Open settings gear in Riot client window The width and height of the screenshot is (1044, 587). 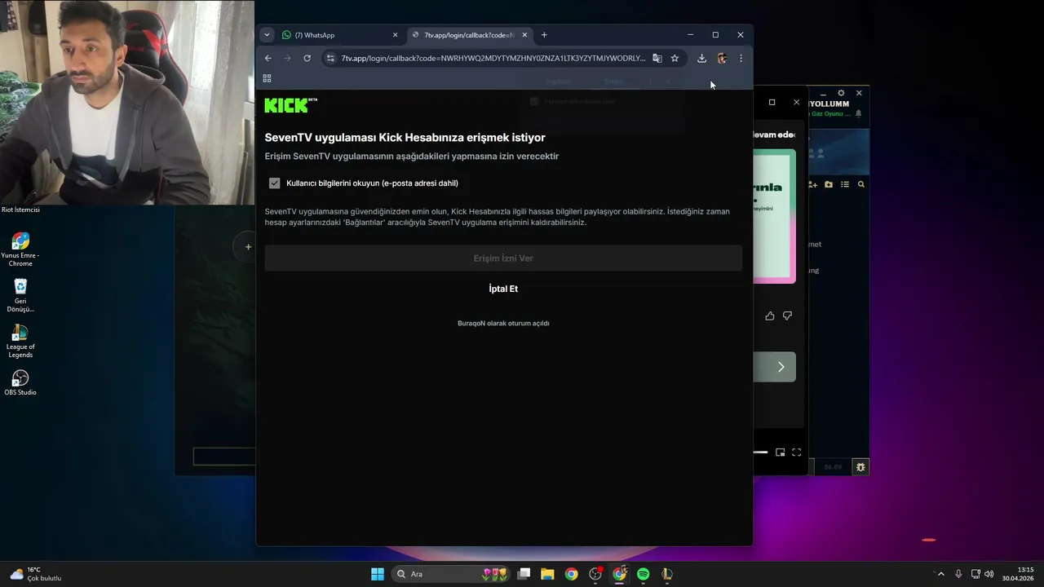(x=841, y=93)
